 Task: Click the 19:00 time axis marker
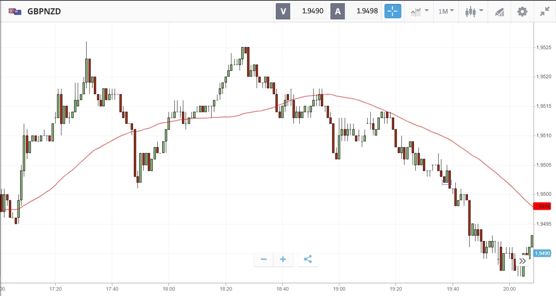(x=339, y=289)
